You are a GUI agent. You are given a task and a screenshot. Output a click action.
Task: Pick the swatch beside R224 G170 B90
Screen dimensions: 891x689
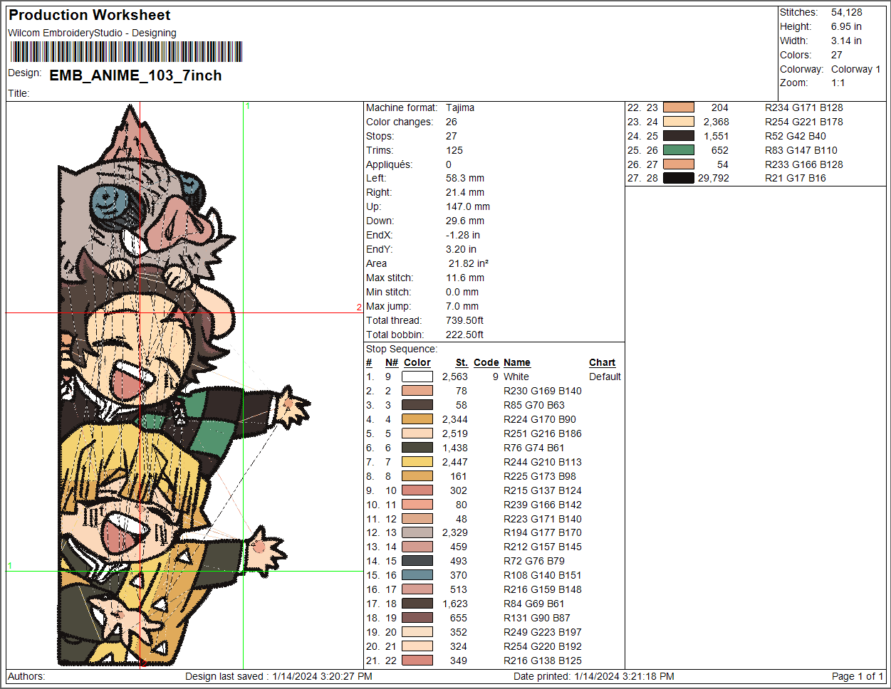point(417,419)
